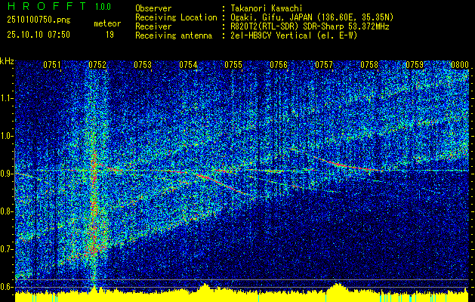Click the 0754 time marker

[188, 64]
